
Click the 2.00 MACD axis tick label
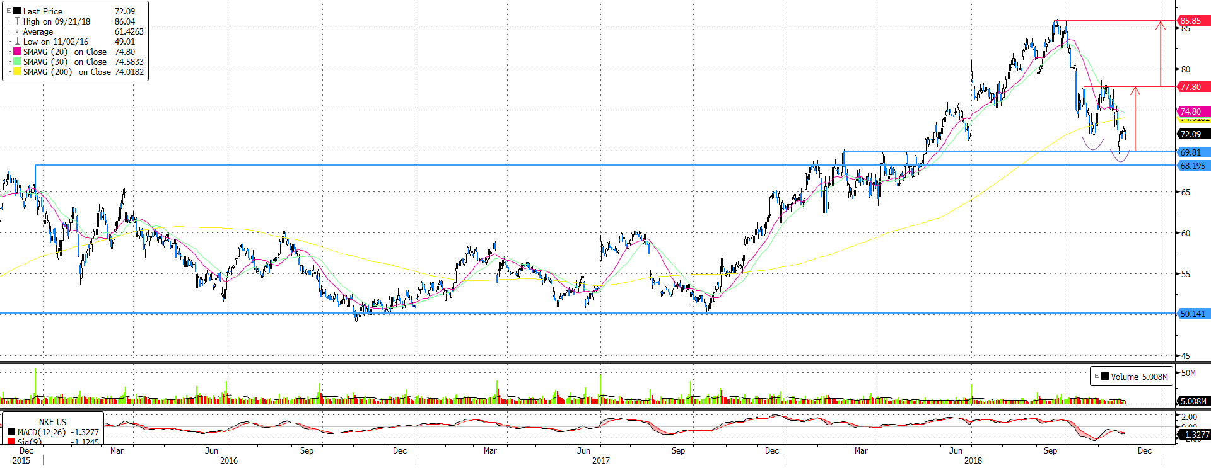point(1189,417)
